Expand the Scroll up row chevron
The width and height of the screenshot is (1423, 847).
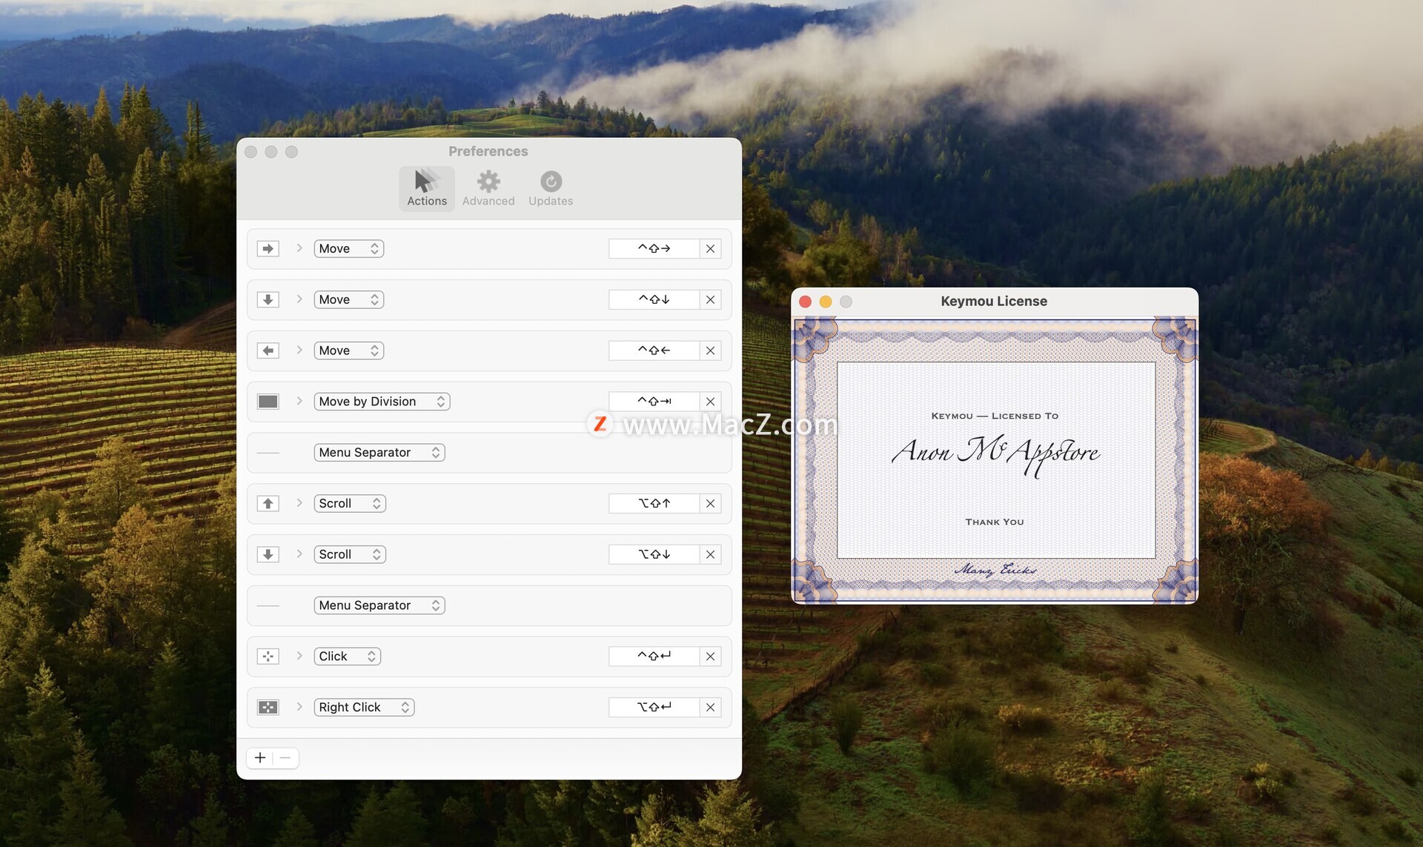tap(299, 503)
